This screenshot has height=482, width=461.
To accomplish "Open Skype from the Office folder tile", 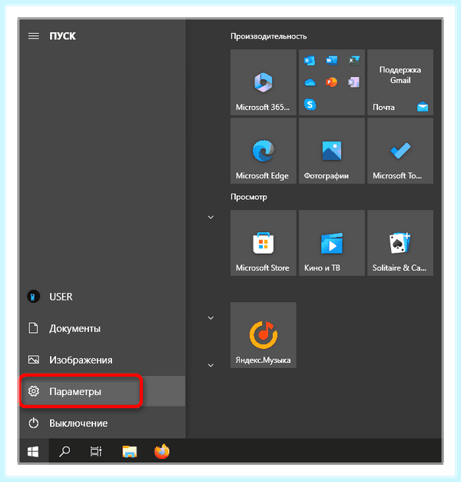I will tap(310, 105).
